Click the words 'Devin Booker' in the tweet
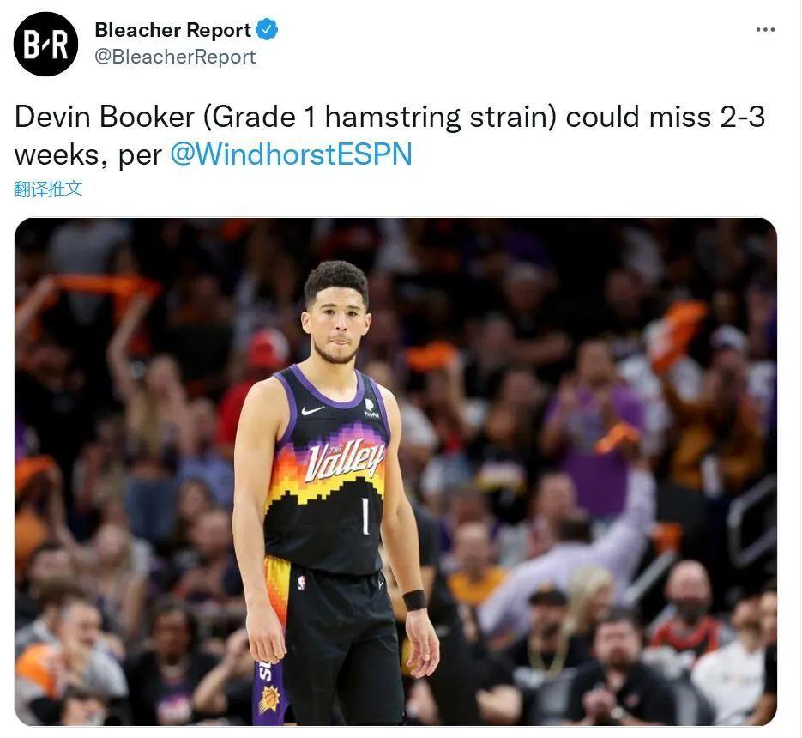The image size is (802, 738). 105,118
